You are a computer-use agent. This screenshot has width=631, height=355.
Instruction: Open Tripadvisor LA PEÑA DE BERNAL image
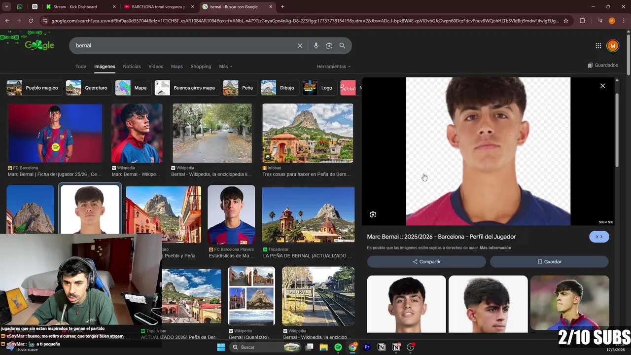308,215
